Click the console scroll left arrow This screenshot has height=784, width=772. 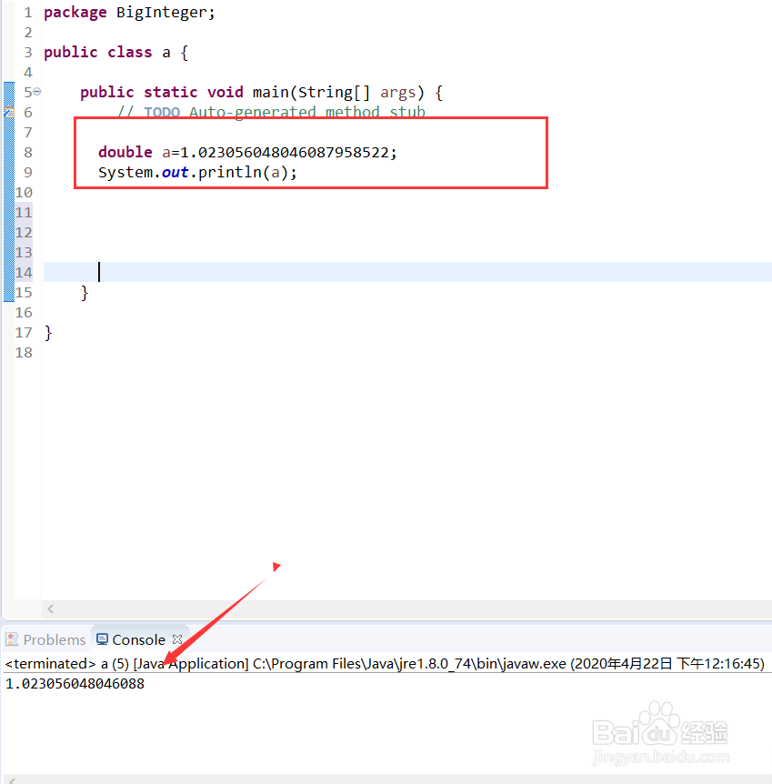(x=12, y=780)
